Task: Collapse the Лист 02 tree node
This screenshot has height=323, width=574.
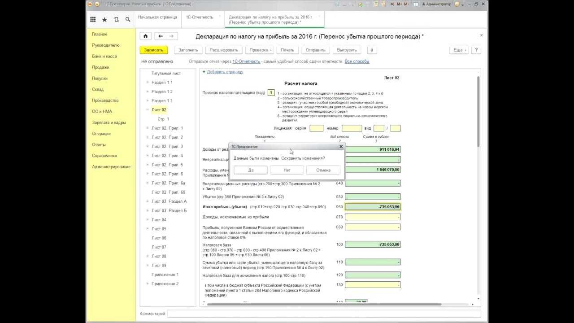Action: 148,110
